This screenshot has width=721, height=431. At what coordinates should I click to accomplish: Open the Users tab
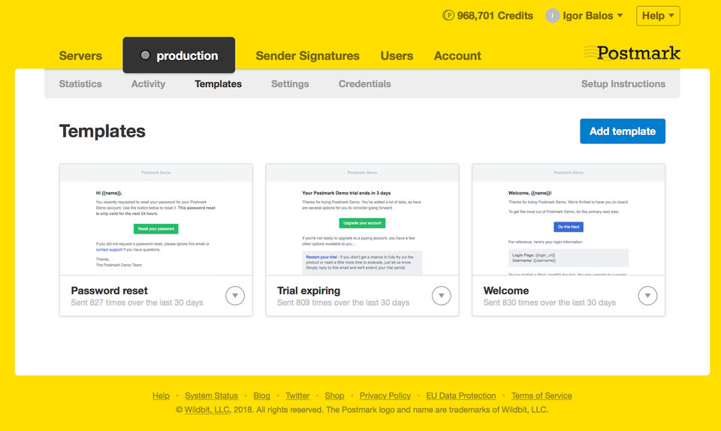pos(397,56)
